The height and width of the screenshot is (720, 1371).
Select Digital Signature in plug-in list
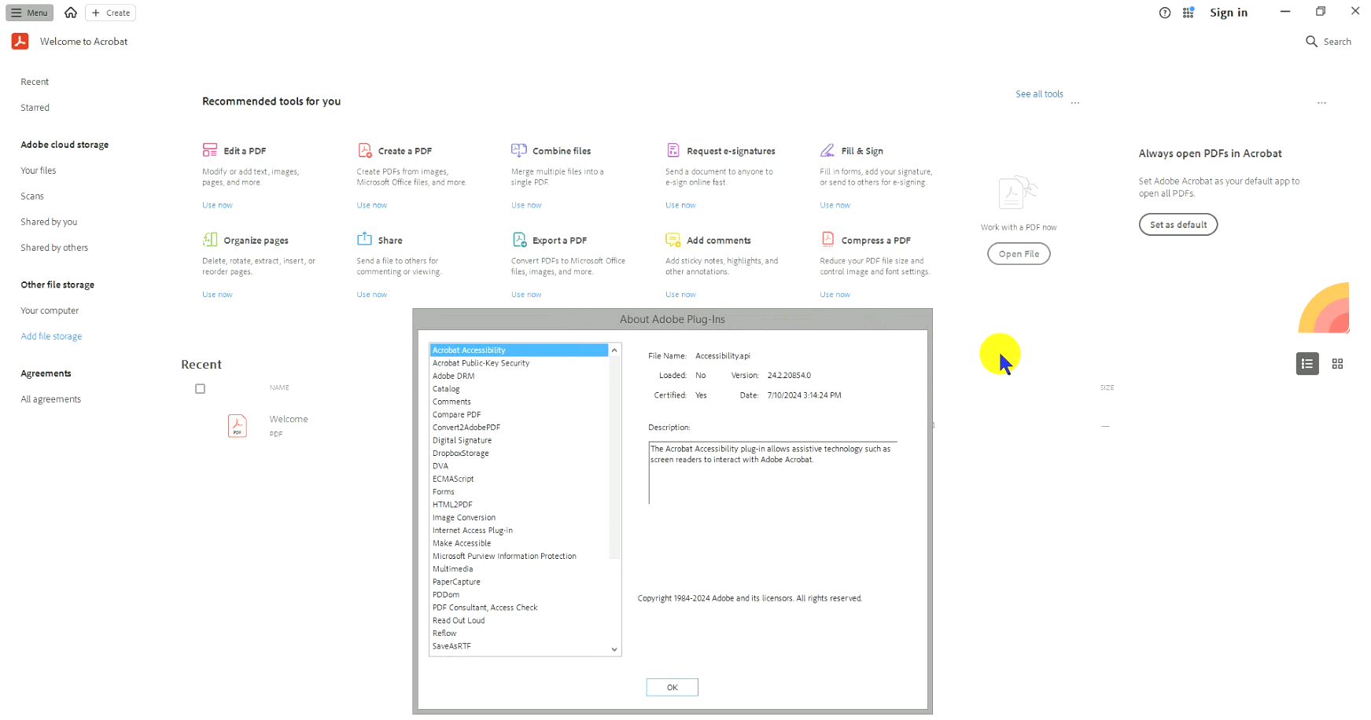pyautogui.click(x=462, y=440)
